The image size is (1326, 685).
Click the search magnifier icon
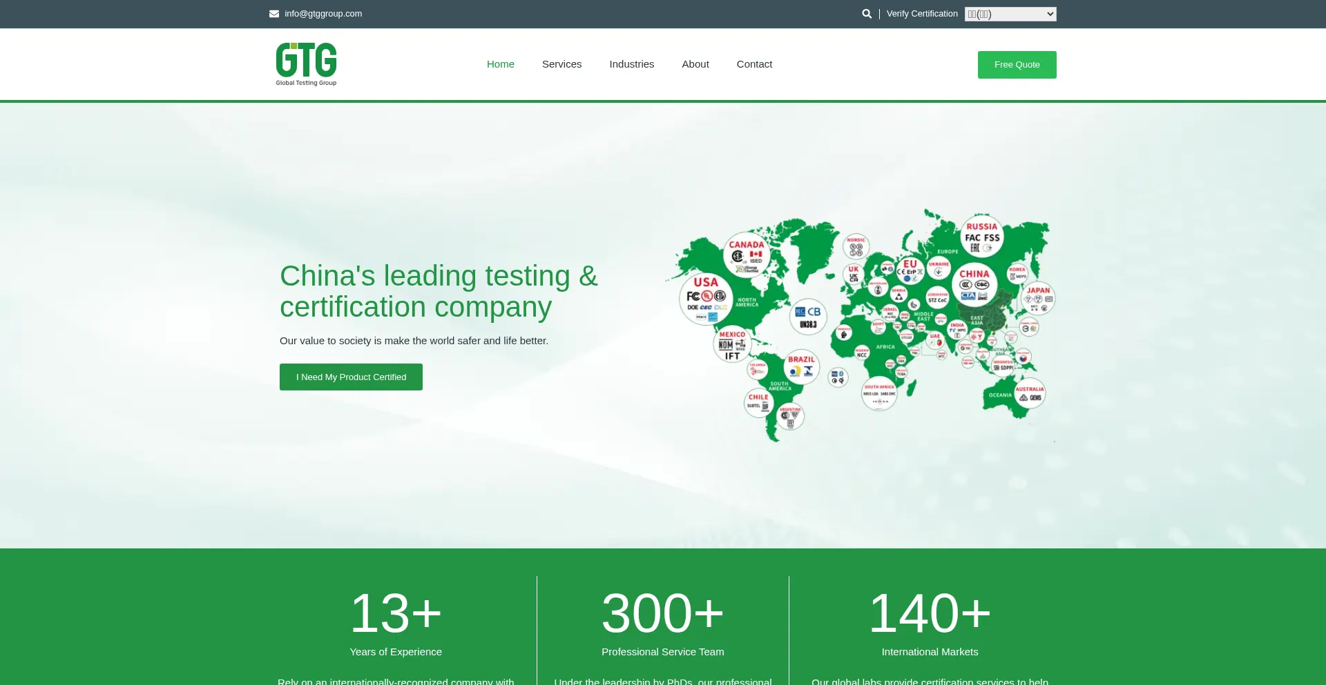(x=867, y=14)
